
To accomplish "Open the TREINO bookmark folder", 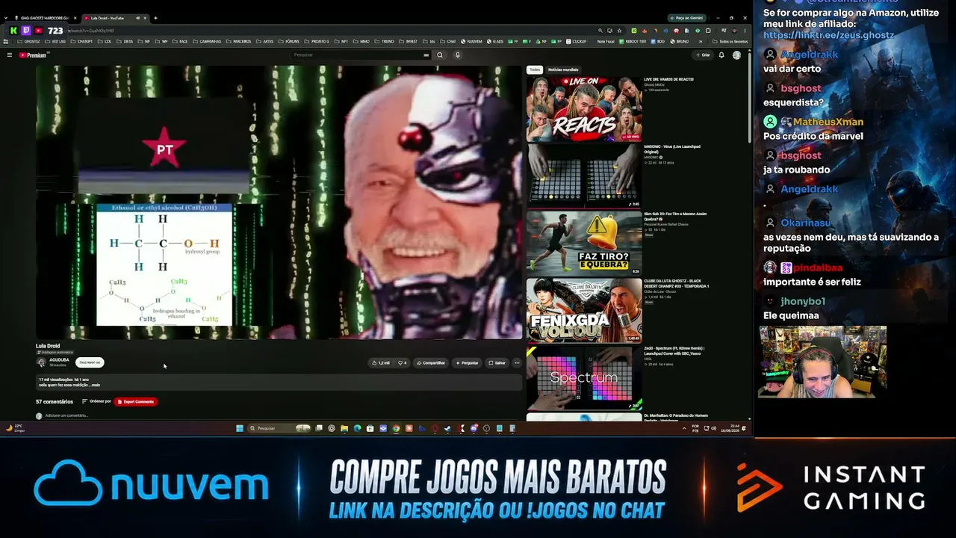I will 385,42.
